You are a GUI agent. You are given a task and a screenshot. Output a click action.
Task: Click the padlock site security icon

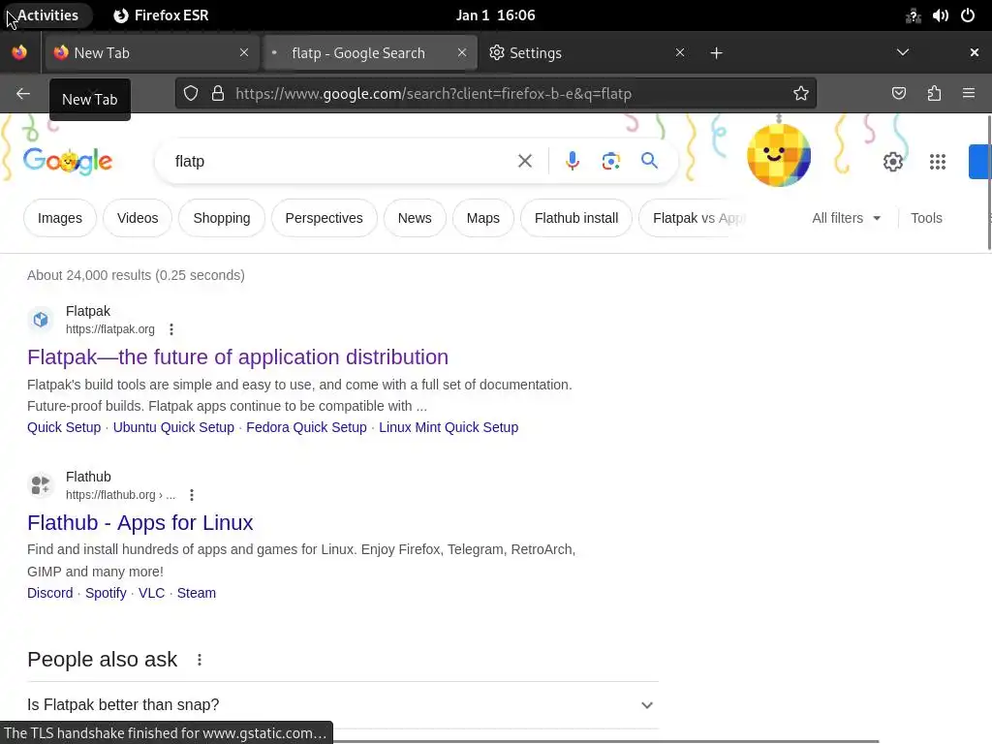(218, 94)
